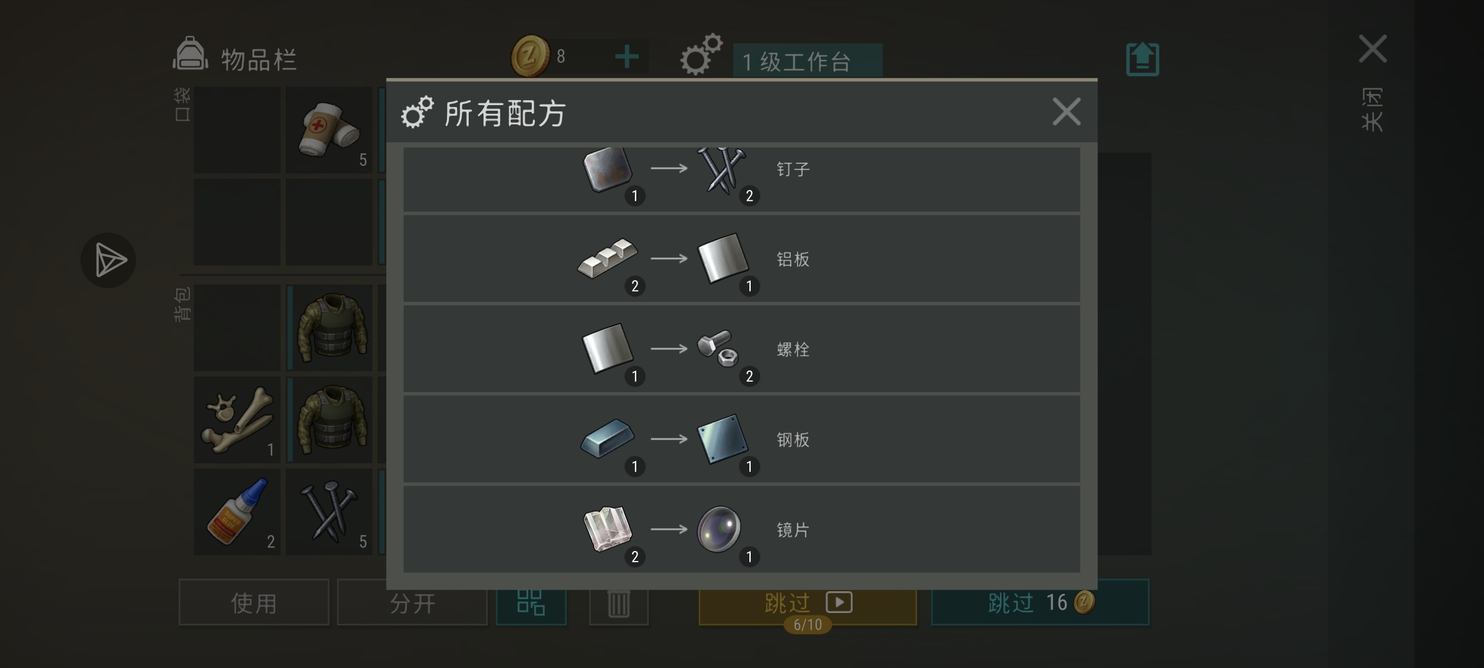Click the gold Z coin icon
The image size is (1484, 668).
tap(530, 56)
